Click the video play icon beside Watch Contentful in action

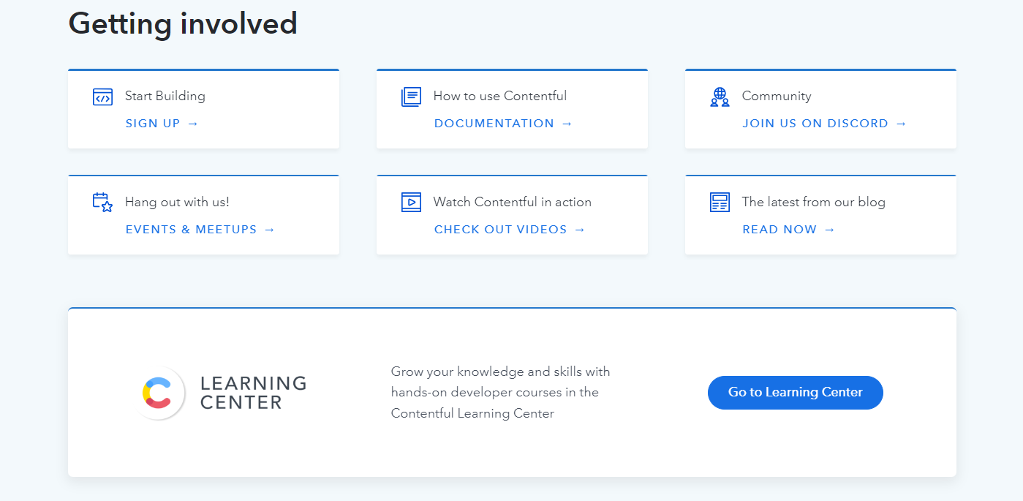(x=411, y=203)
